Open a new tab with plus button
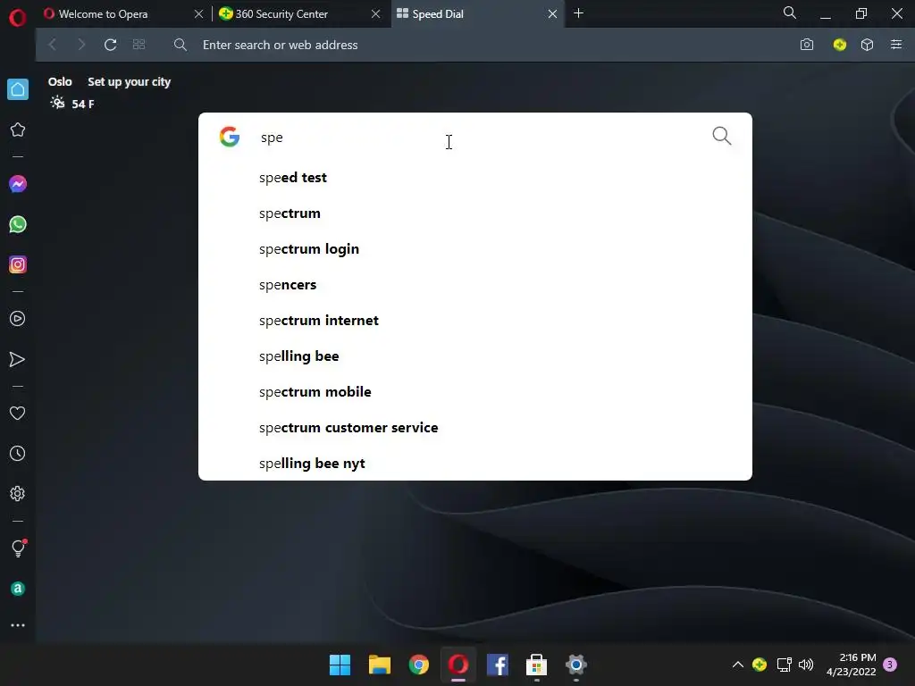This screenshot has height=686, width=915. click(578, 13)
